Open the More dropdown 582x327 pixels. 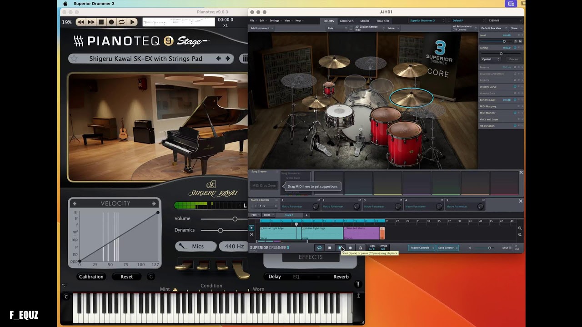click(x=393, y=28)
